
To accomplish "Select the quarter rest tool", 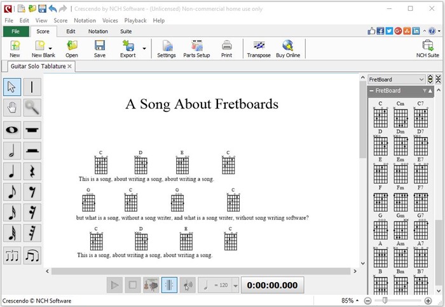I will tap(32, 172).
